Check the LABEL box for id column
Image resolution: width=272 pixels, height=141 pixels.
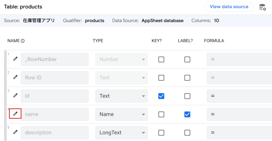coord(187,96)
